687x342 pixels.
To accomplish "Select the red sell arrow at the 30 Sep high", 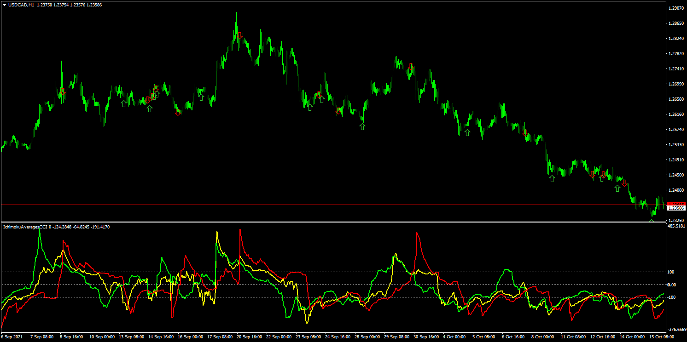I will (x=411, y=67).
